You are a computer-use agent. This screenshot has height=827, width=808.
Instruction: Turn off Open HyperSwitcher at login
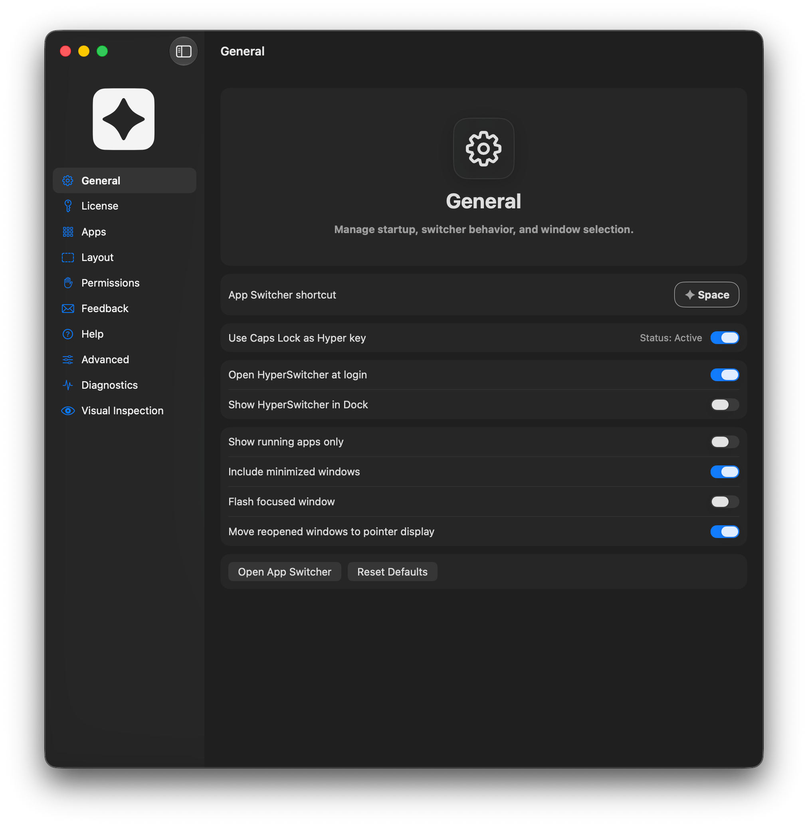tap(725, 375)
